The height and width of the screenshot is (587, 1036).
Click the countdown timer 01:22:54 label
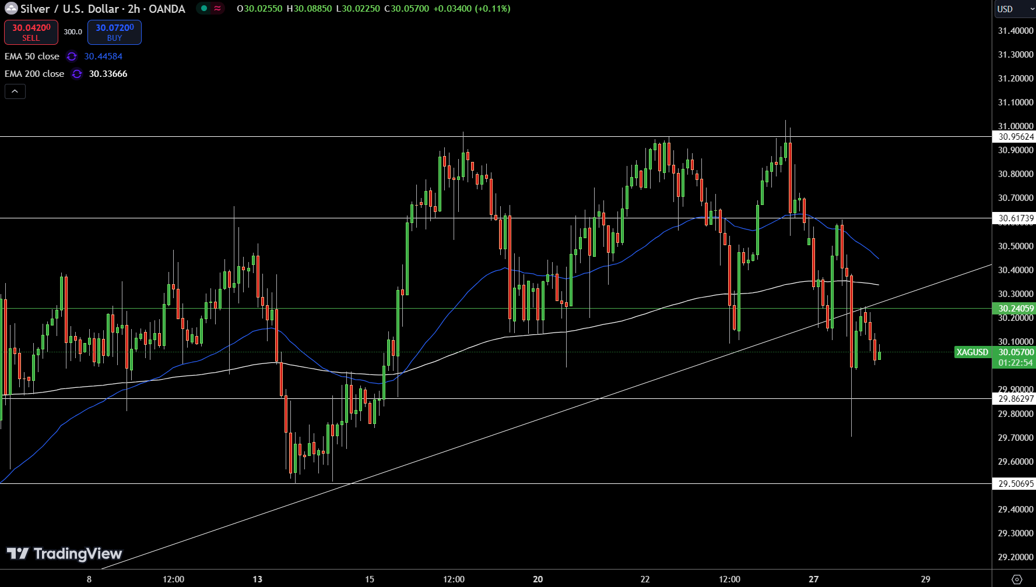click(x=1014, y=363)
